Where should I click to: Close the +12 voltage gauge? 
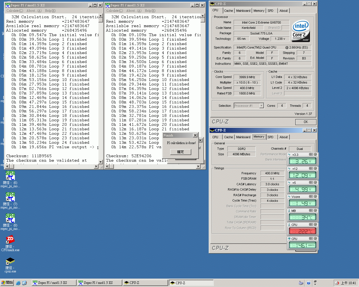point(315,168)
